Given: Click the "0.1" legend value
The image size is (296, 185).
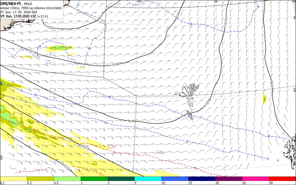Looking at the screenshot, I should pos(2,183).
